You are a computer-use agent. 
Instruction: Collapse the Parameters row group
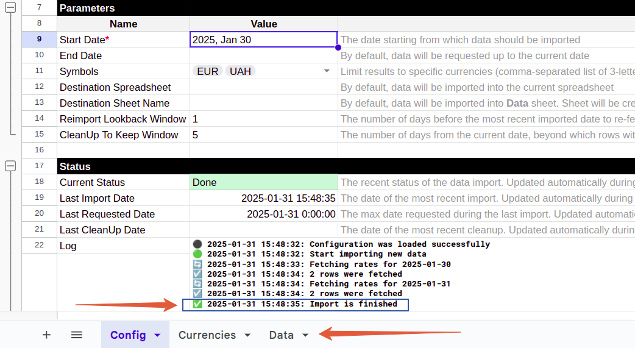pos(10,7)
